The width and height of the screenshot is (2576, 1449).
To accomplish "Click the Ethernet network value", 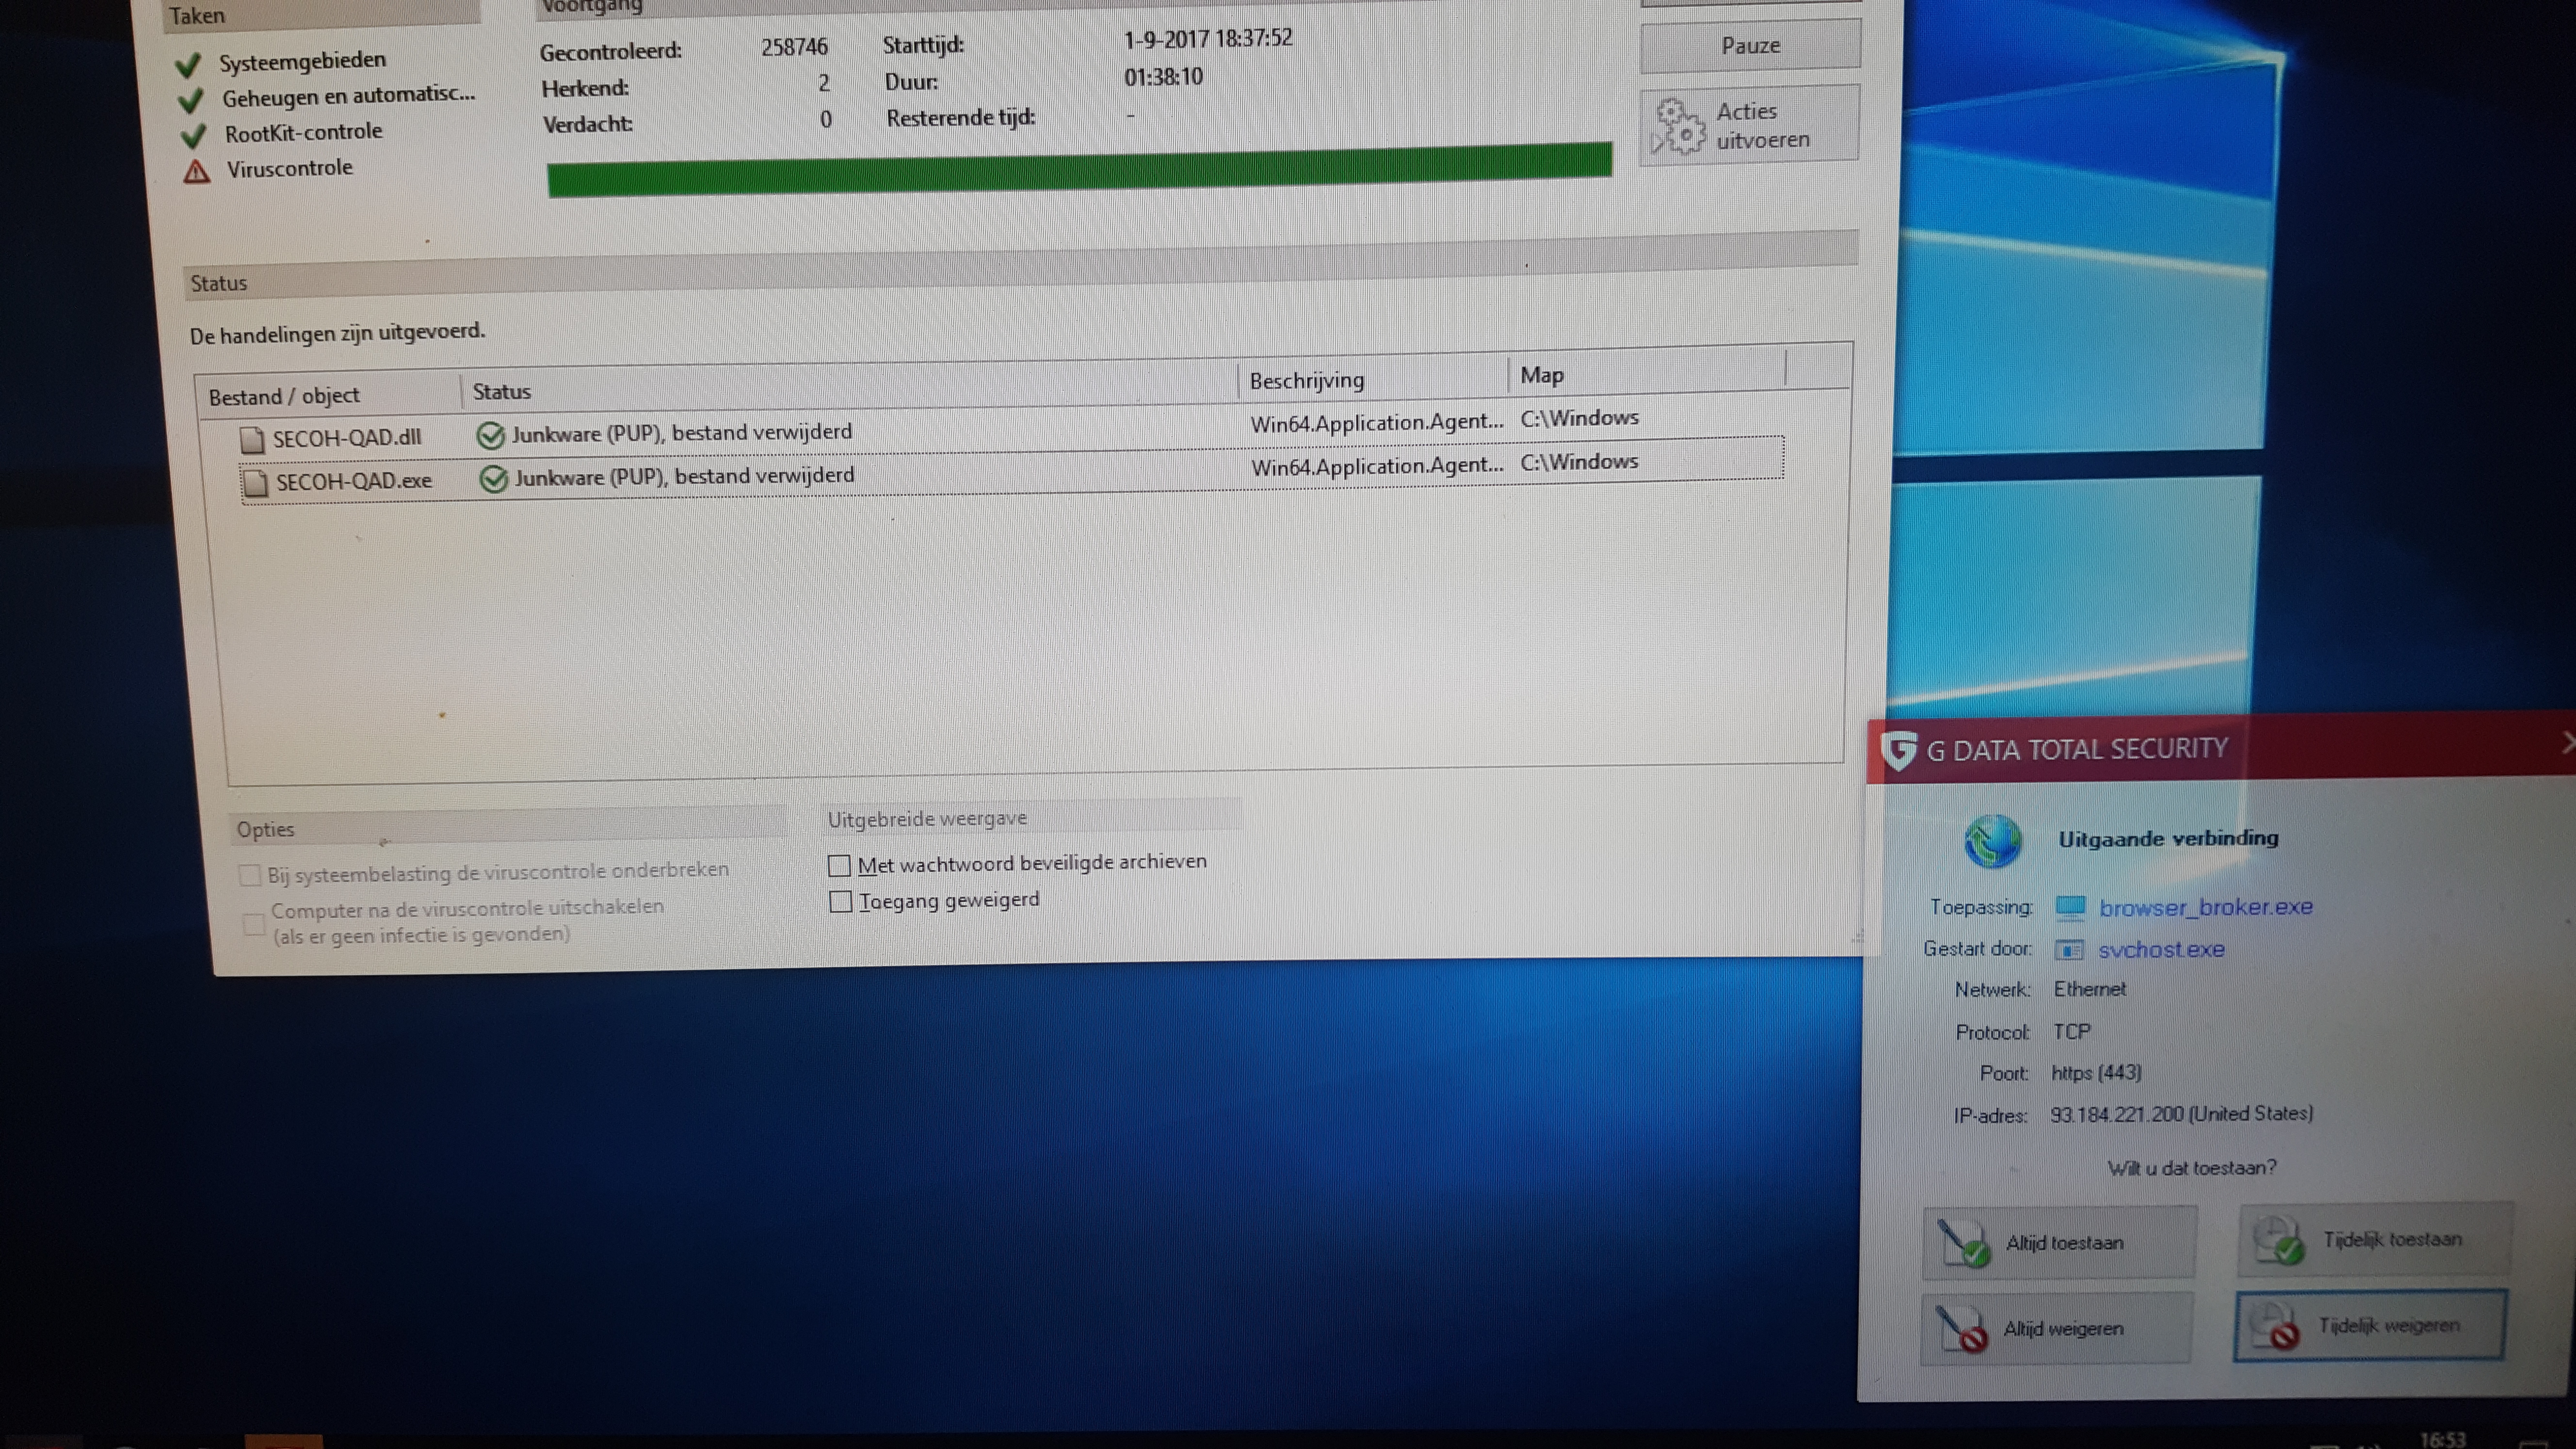I will tap(2089, 989).
